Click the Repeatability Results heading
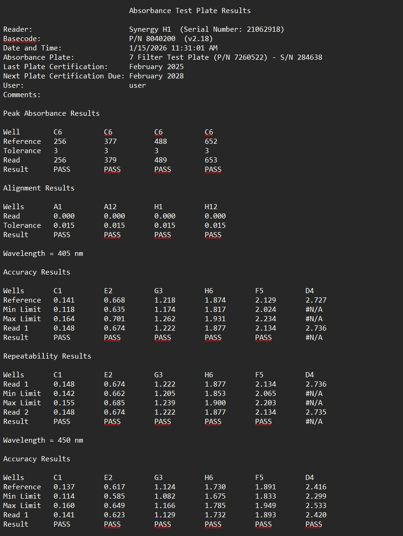Screen dimensions: 403x536 [x=47, y=356]
